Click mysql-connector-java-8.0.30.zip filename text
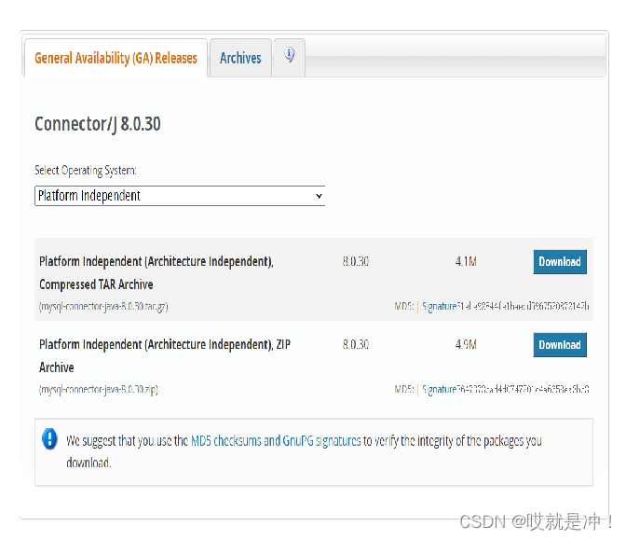626x540 pixels. [x=98, y=389]
